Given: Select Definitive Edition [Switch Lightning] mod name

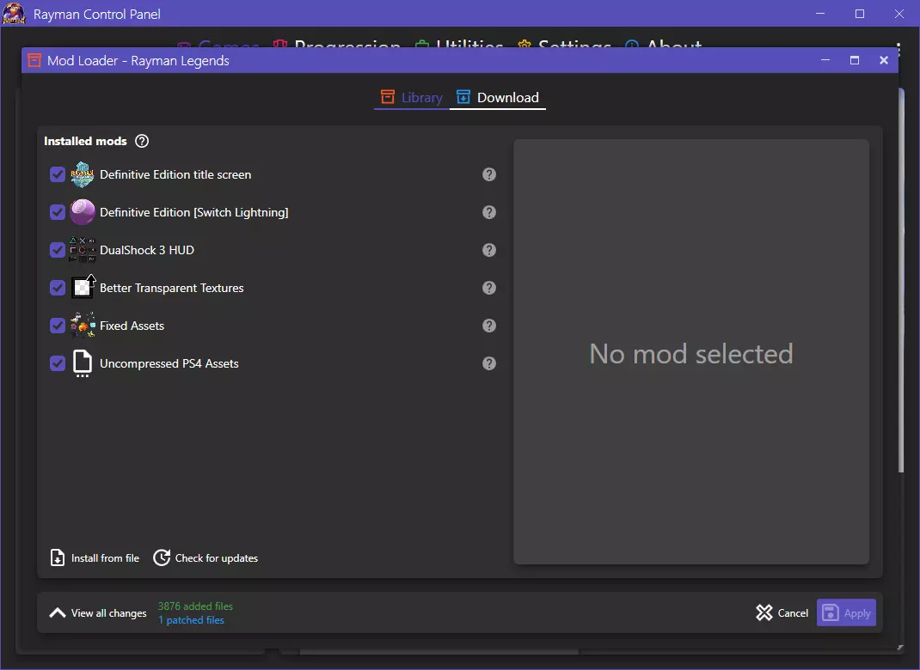Looking at the screenshot, I should 194,212.
